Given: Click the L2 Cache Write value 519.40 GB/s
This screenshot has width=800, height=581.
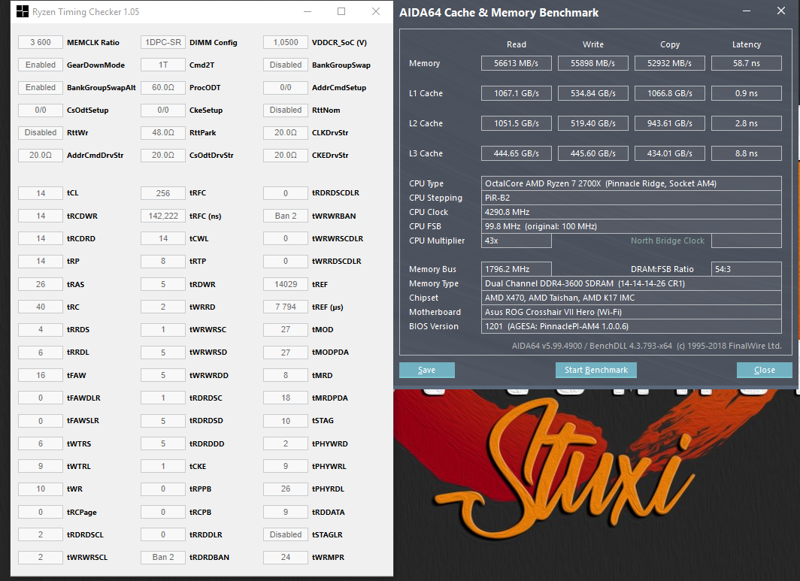Looking at the screenshot, I should 592,123.
